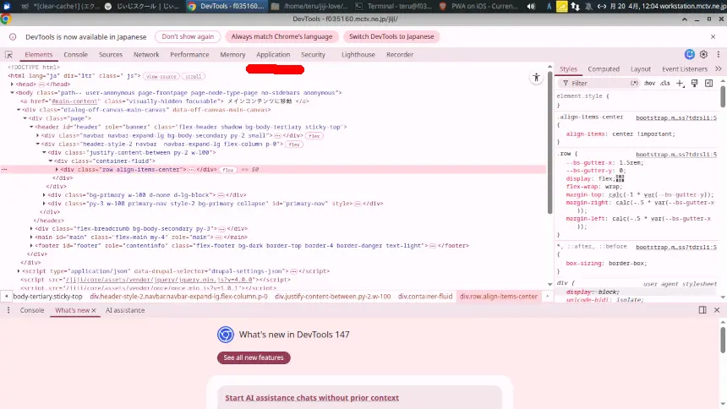The width and height of the screenshot is (727, 409).
Task: Switch to Layout pane tab
Action: pos(640,68)
